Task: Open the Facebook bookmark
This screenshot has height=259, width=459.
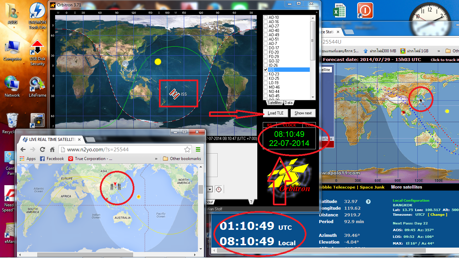Action: coord(52,159)
